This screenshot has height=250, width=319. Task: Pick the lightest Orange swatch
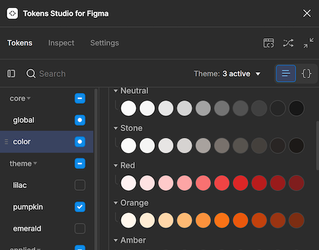pyautogui.click(x=128, y=220)
